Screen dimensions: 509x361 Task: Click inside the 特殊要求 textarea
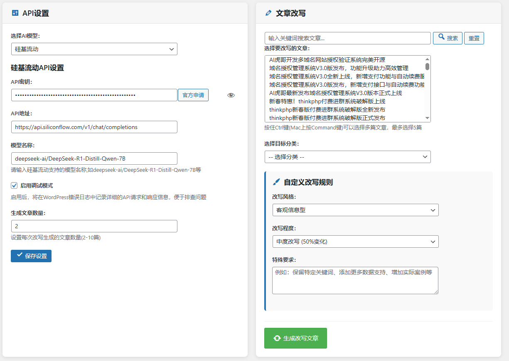coord(355,281)
